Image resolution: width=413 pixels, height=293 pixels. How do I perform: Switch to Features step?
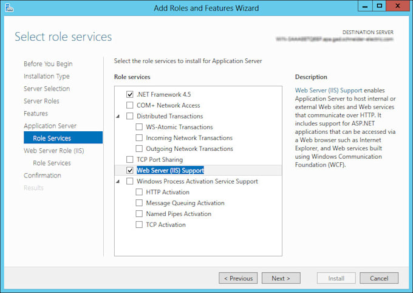[36, 114]
